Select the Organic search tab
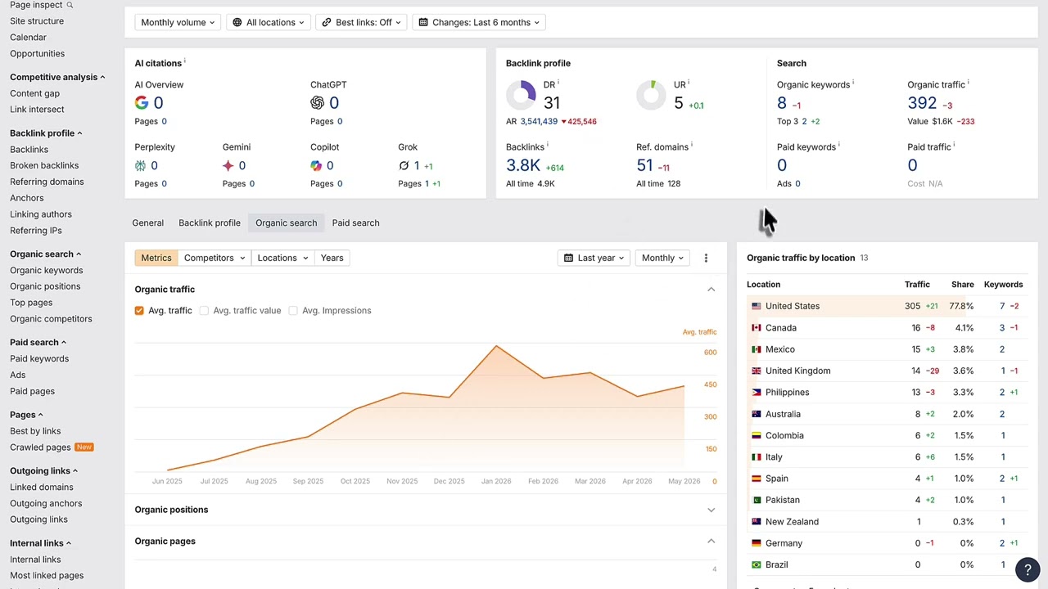1048x589 pixels. [287, 223]
